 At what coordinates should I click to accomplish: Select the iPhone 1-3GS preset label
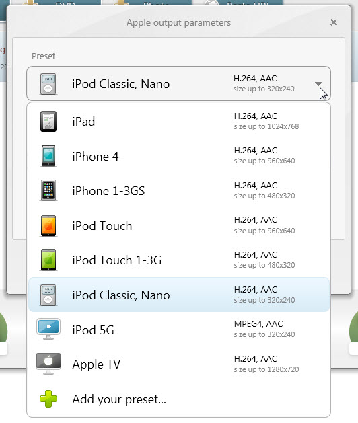point(108,191)
